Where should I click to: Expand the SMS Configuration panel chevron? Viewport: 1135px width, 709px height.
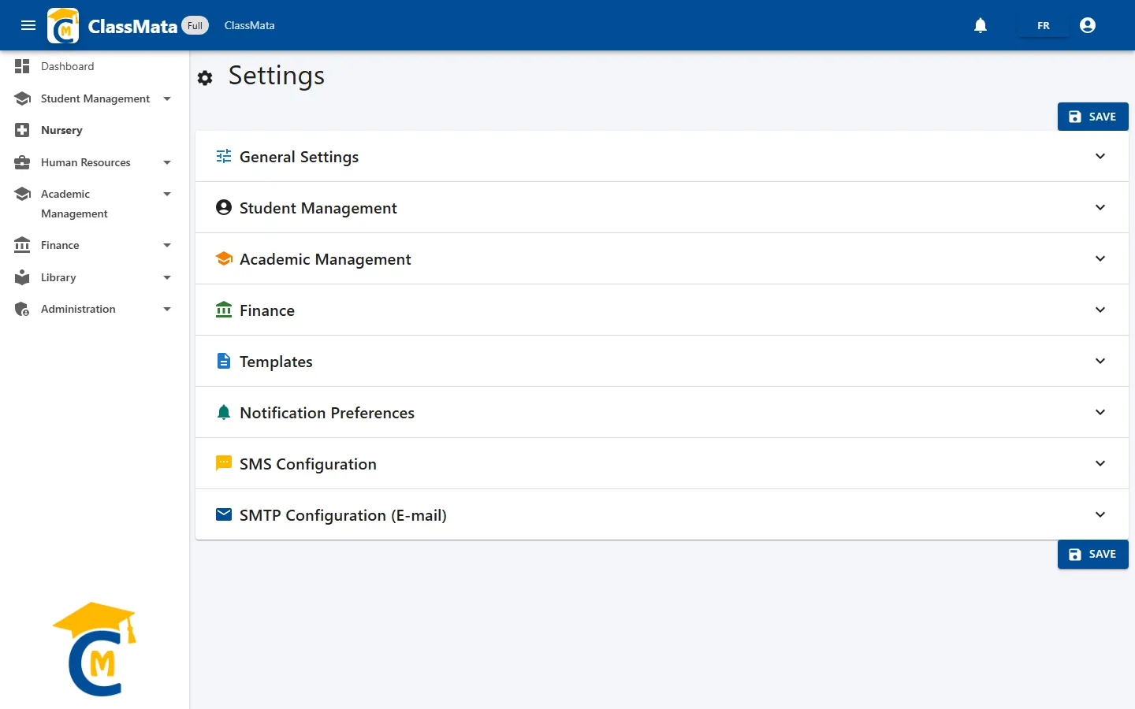(1100, 463)
